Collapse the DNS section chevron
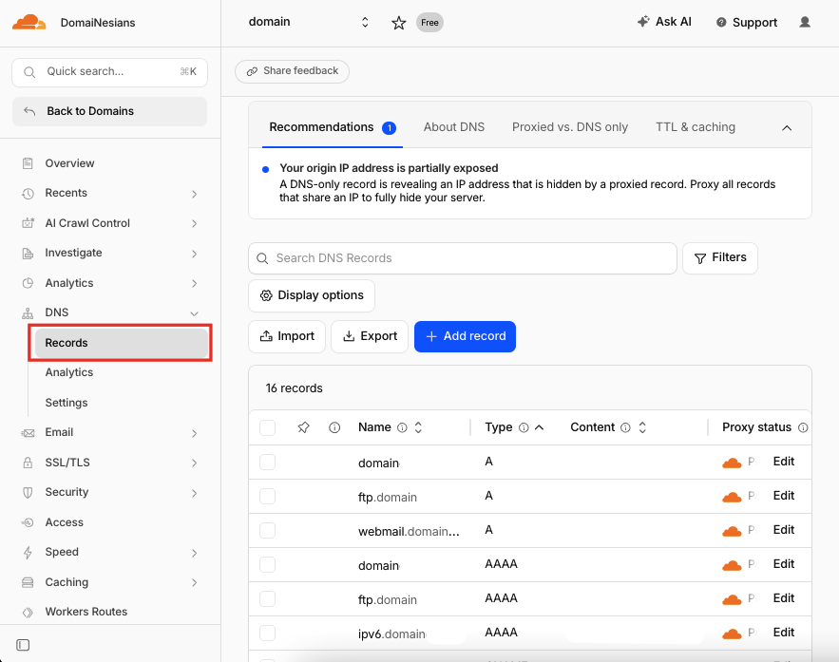Image resolution: width=839 pixels, height=662 pixels. click(194, 313)
